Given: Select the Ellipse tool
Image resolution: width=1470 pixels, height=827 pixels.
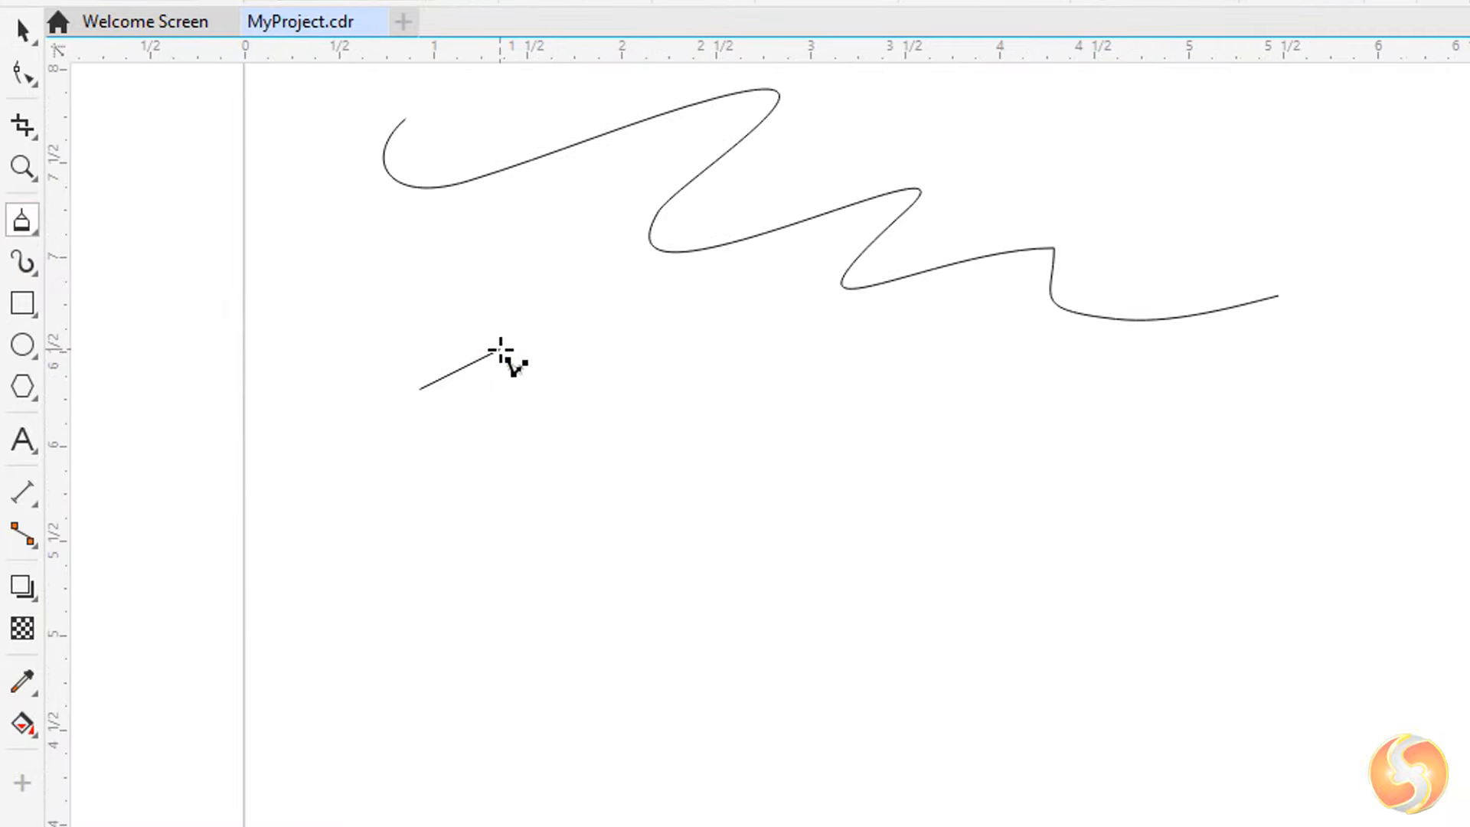Looking at the screenshot, I should (x=22, y=345).
